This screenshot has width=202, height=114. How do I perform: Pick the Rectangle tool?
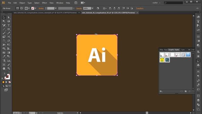pos(9,29)
